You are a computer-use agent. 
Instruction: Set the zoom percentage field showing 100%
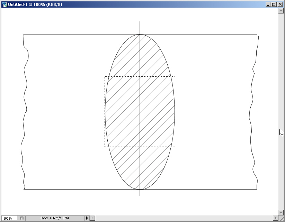pyautogui.click(x=9, y=218)
